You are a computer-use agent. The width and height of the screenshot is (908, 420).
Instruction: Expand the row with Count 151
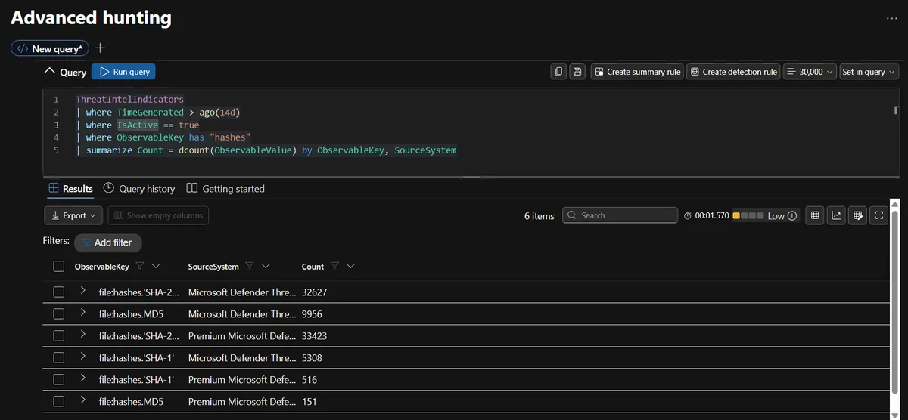click(x=83, y=400)
